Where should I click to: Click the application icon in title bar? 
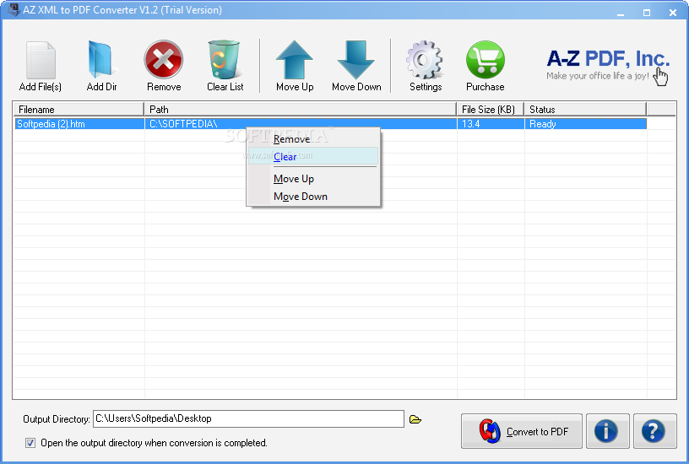point(14,9)
